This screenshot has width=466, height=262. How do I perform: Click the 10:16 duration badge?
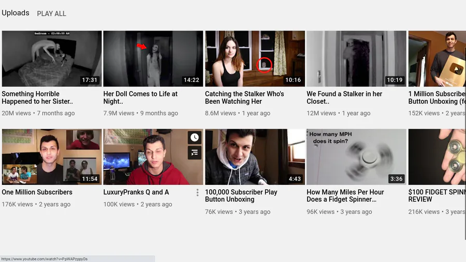tap(293, 80)
